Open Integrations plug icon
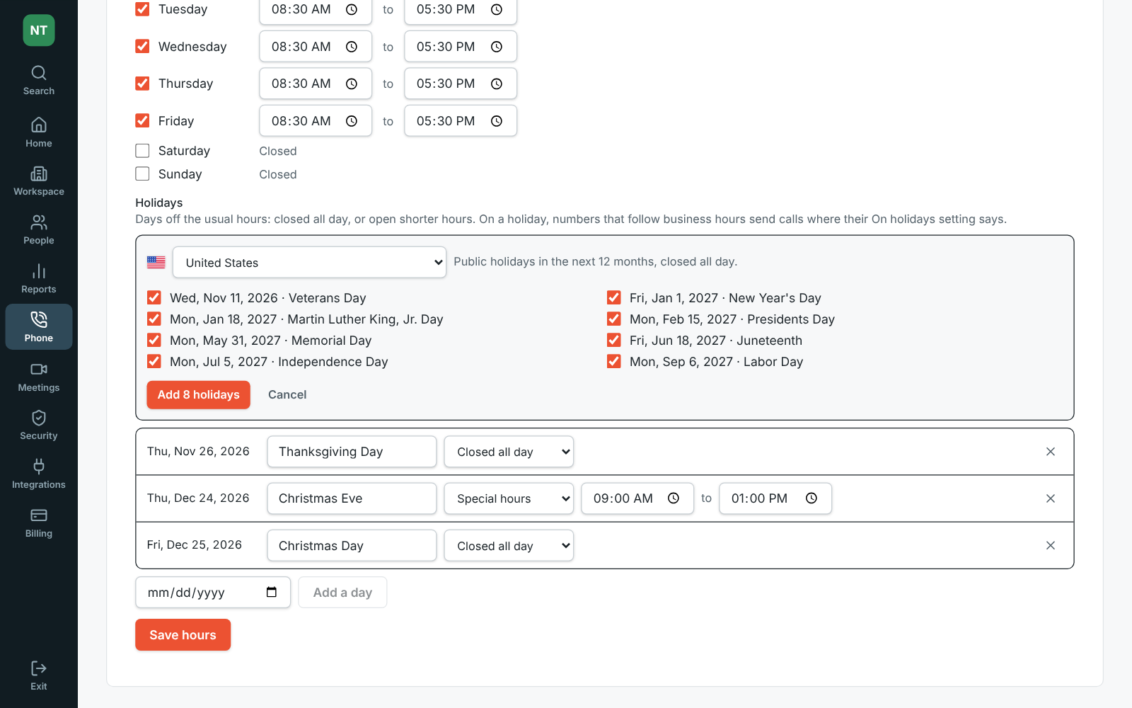 pos(38,466)
